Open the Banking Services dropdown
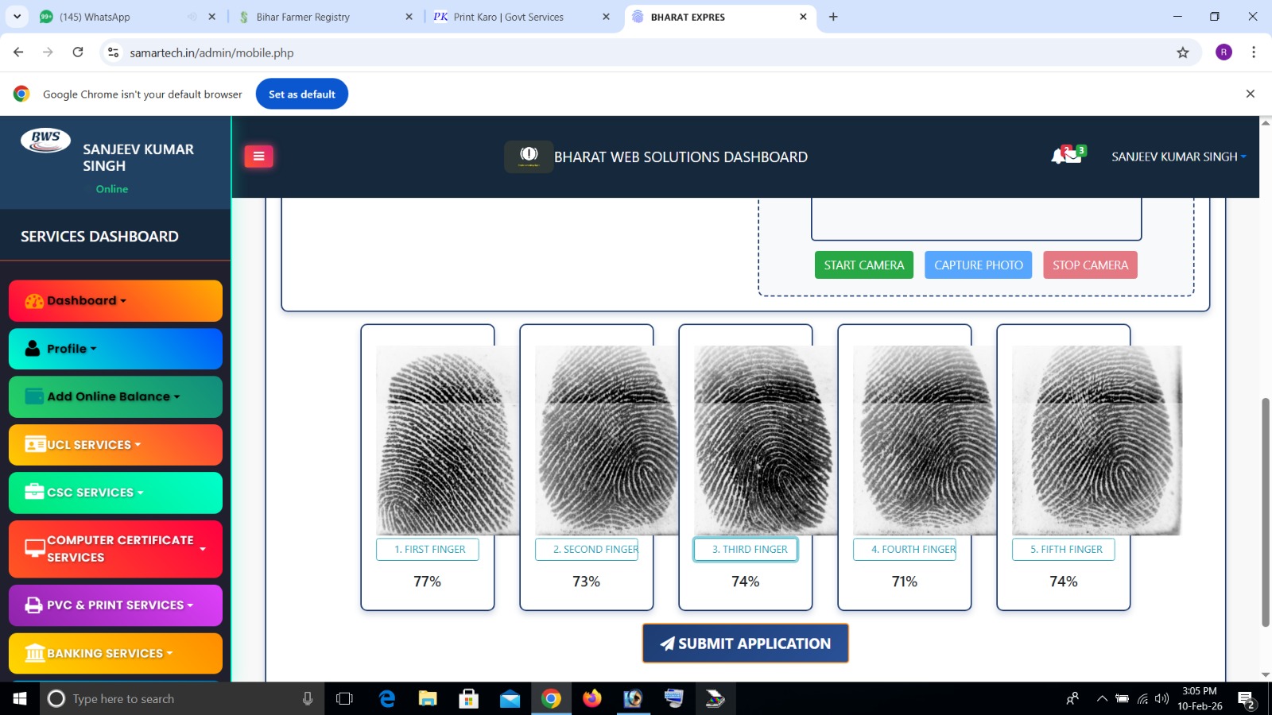1272x715 pixels. [x=115, y=653]
